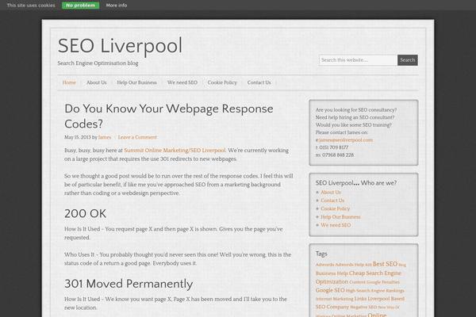Screen dimensions: 476x317
Task: Open Cookie Policy in the top navigation
Action: 222,82
